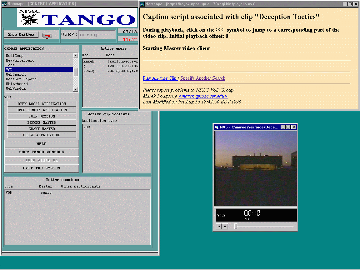
Task: Open the Help button
Action: [x=42, y=144]
